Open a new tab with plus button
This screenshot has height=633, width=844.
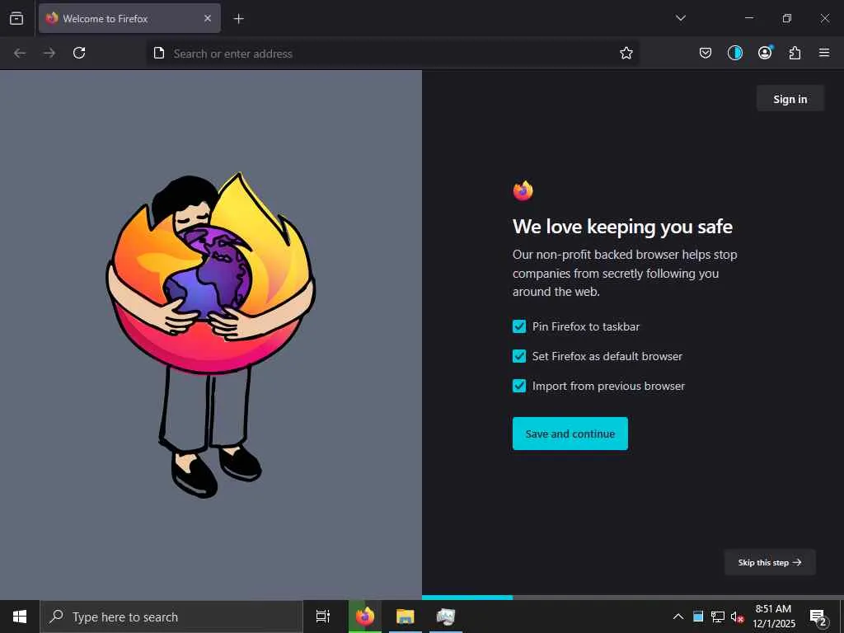pyautogui.click(x=238, y=19)
